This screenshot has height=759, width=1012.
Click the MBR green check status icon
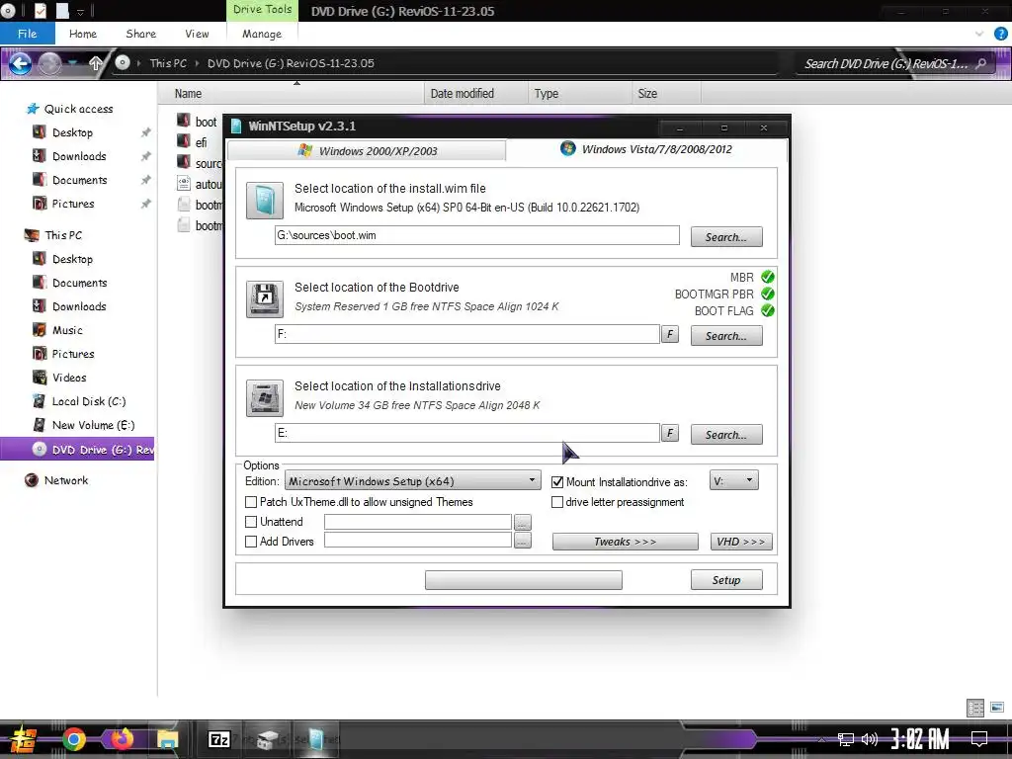click(767, 277)
